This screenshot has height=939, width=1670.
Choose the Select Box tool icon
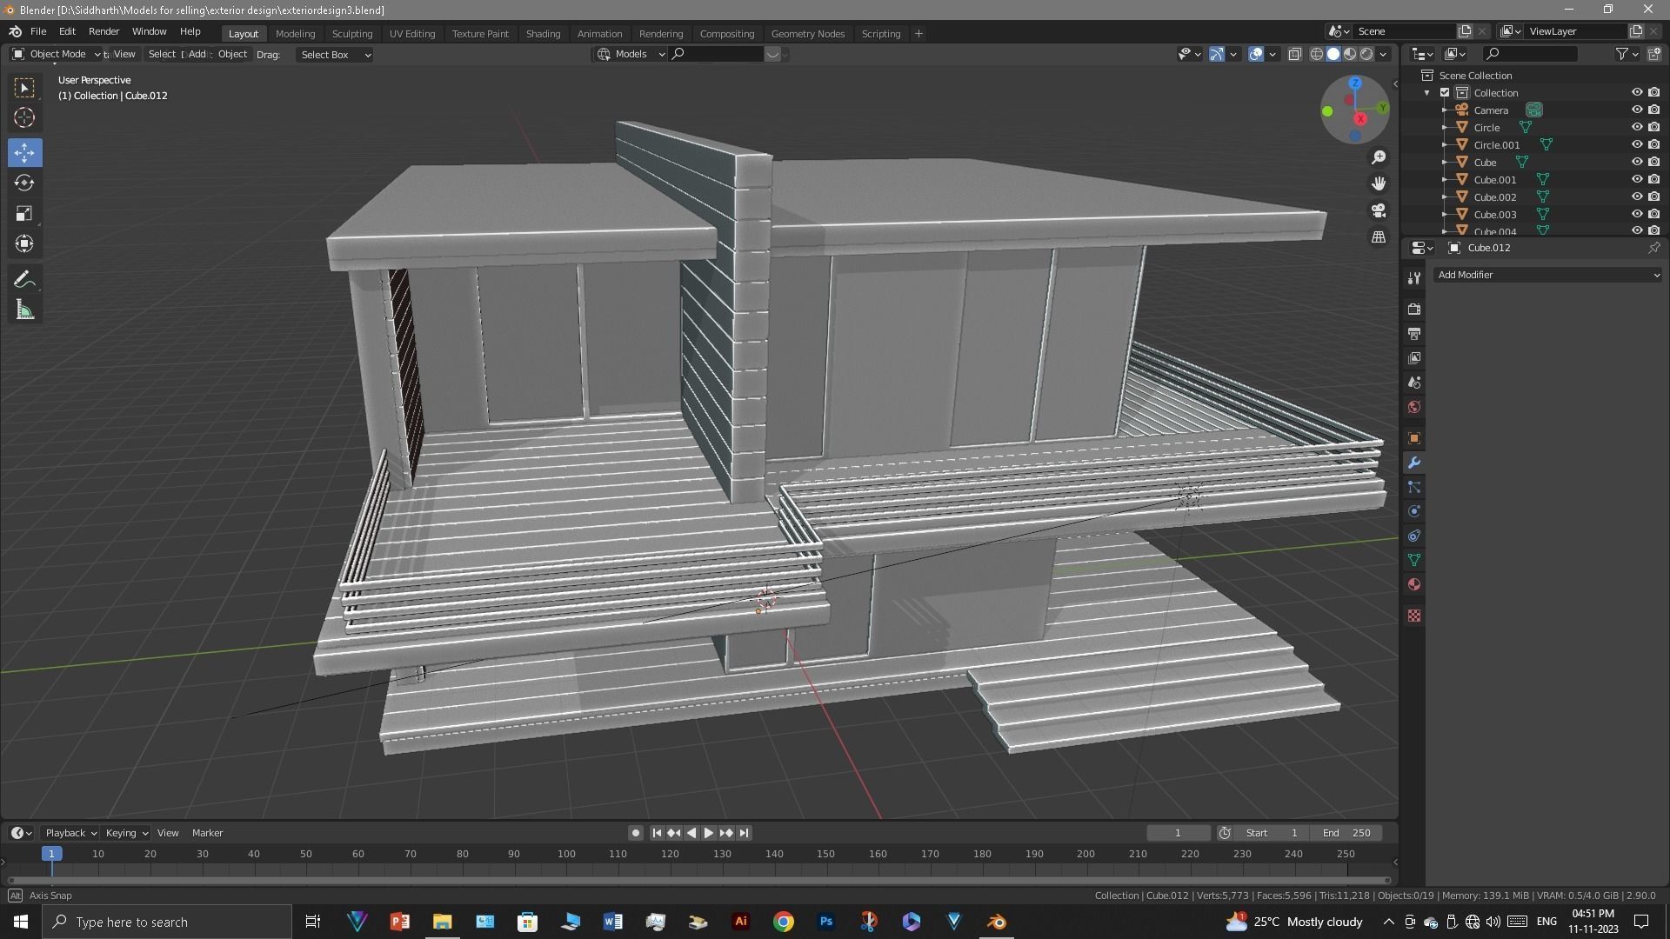coord(24,87)
